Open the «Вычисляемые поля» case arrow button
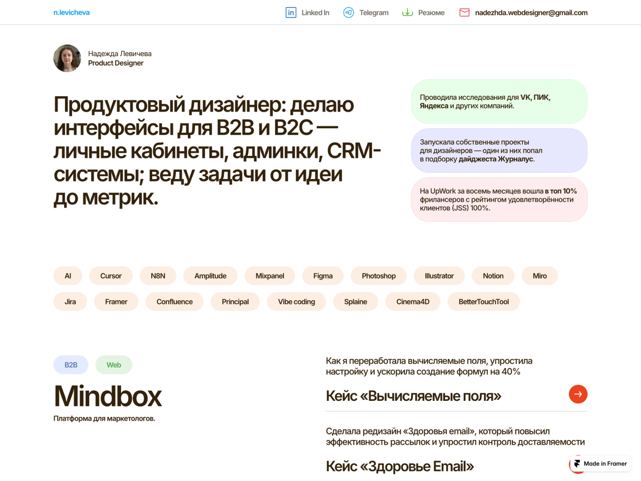Viewport: 641px width, 481px height. 578,394
